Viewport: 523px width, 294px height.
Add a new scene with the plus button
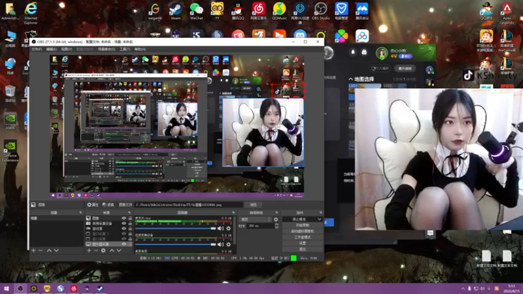pos(33,250)
